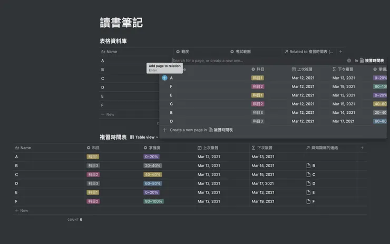Click 科目3 tag in row B lower table

coord(93,165)
